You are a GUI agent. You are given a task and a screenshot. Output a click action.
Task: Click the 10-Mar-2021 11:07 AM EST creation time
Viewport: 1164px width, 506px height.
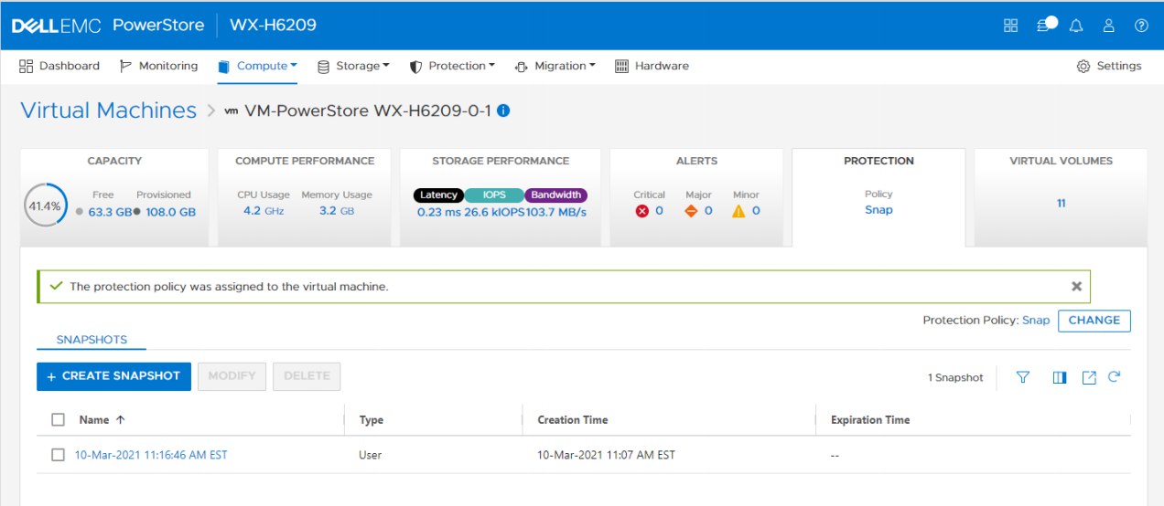click(606, 455)
